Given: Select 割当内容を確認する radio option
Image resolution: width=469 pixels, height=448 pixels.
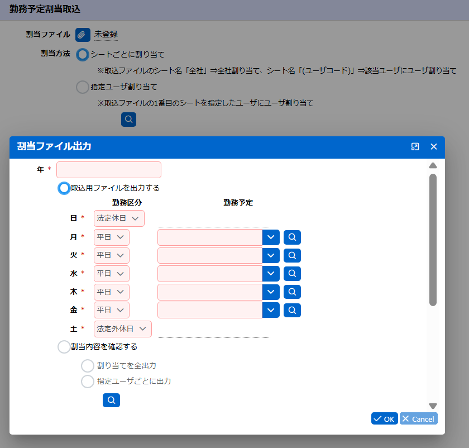Looking at the screenshot, I should [x=64, y=347].
